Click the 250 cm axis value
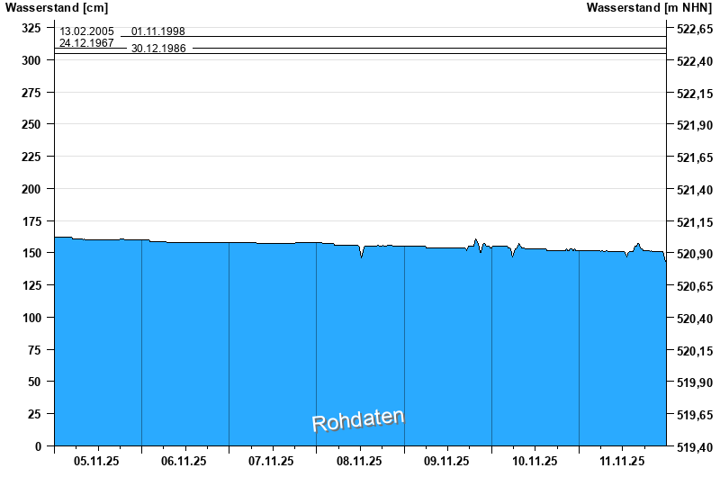This screenshot has height=495, width=720. [31, 124]
